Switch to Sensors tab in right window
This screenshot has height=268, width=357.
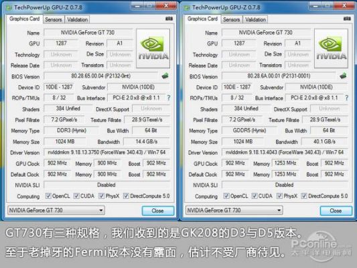tap(232, 19)
